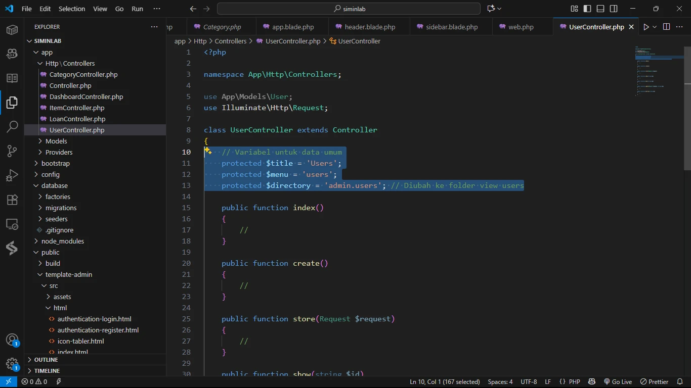Open the Search view in activity bar
The image size is (691, 388).
(x=12, y=127)
